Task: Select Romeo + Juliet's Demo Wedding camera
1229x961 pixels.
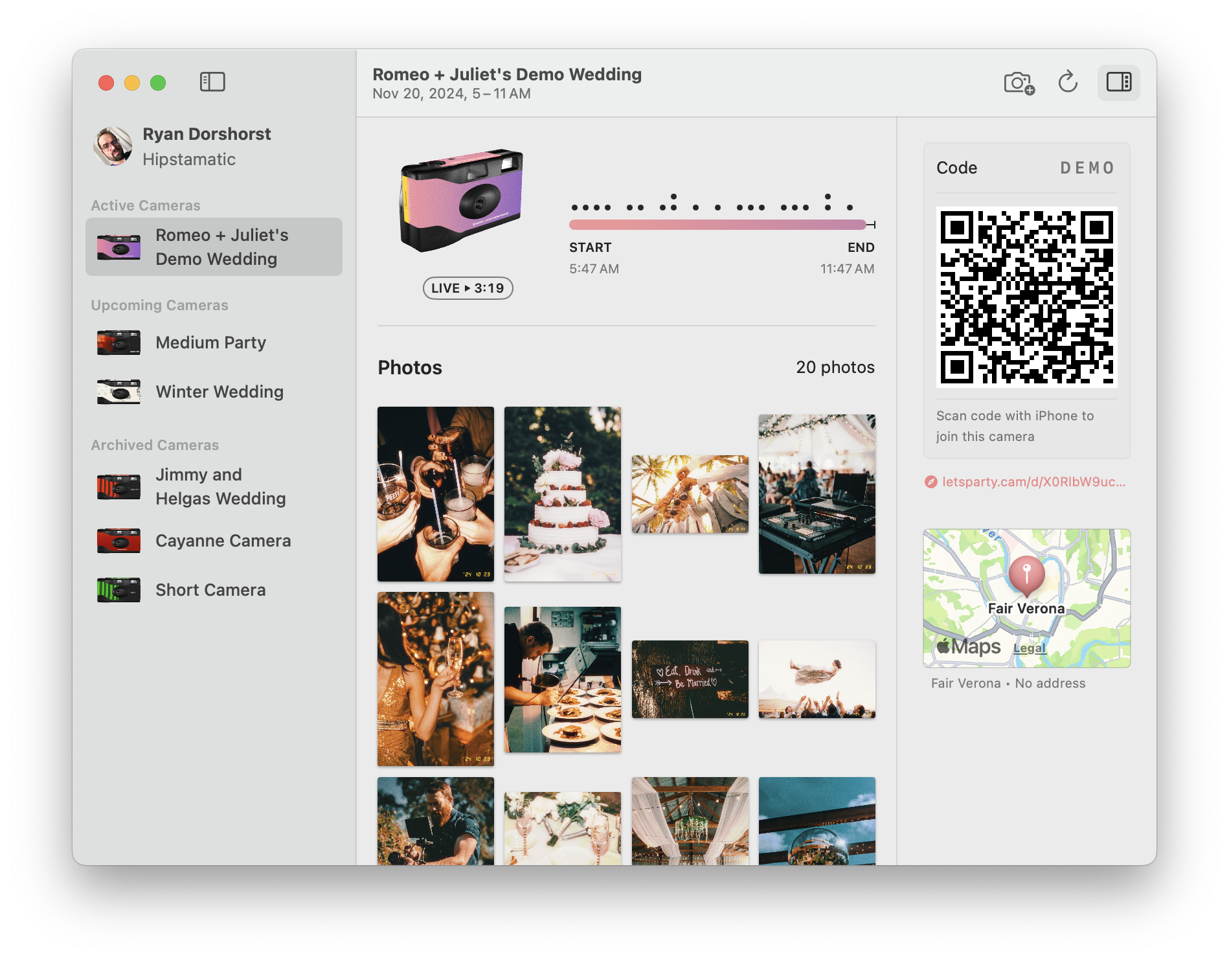Action: point(214,247)
